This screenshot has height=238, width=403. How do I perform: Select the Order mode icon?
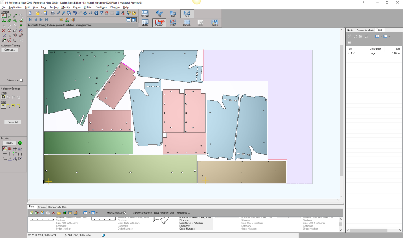point(173,23)
